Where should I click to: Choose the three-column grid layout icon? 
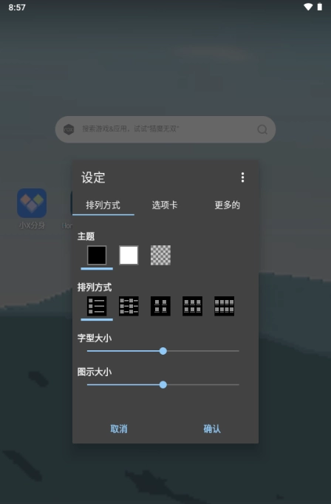[192, 306]
